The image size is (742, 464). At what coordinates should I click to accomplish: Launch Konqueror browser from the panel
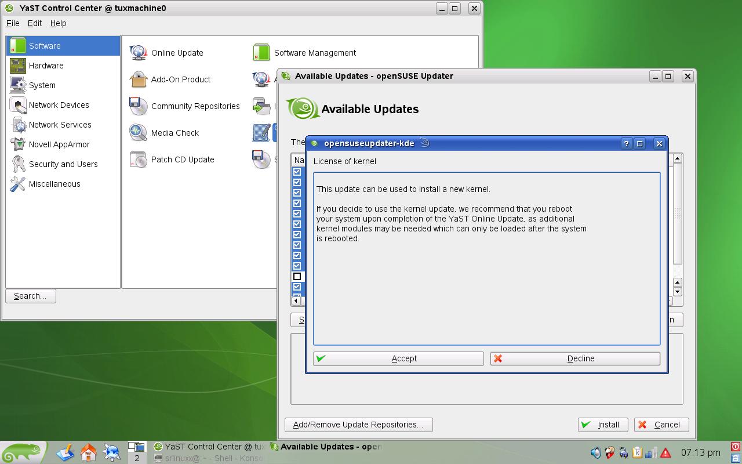[x=112, y=452]
